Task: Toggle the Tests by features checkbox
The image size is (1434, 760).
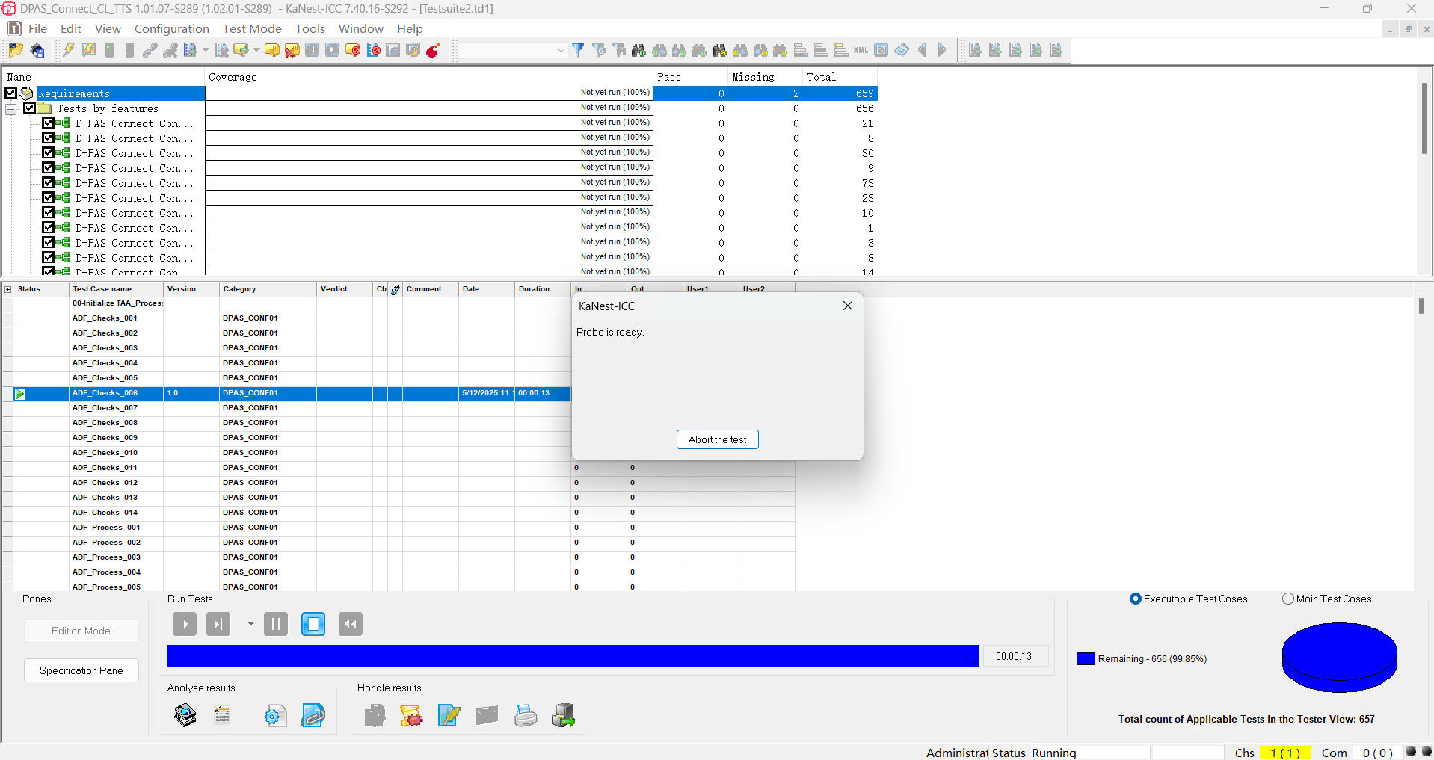Action: pyautogui.click(x=30, y=108)
